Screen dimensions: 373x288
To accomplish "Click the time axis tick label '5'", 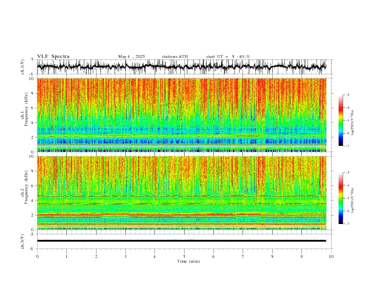I will [x=184, y=256].
